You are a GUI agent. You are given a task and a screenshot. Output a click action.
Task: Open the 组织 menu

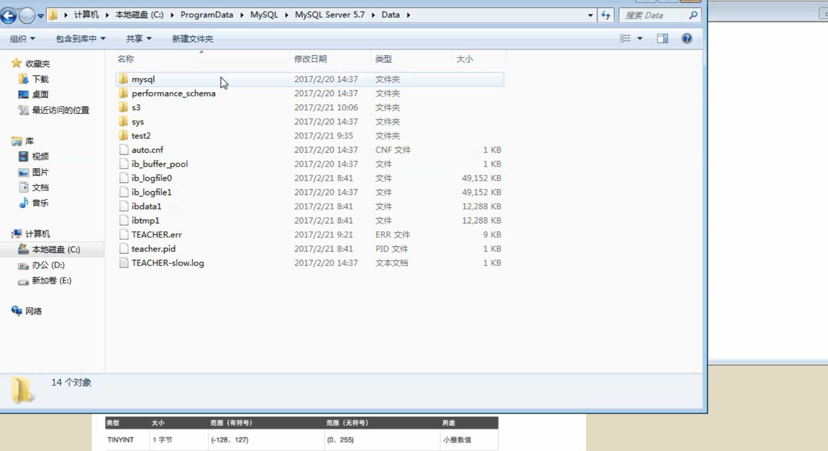22,38
